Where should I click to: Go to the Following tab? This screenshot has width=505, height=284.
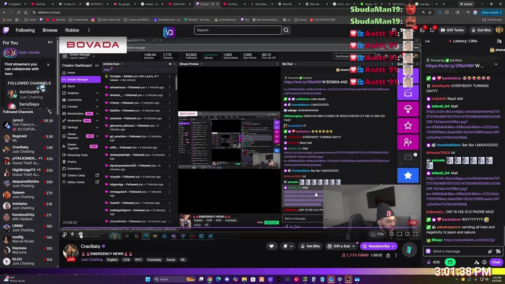tap(25, 30)
